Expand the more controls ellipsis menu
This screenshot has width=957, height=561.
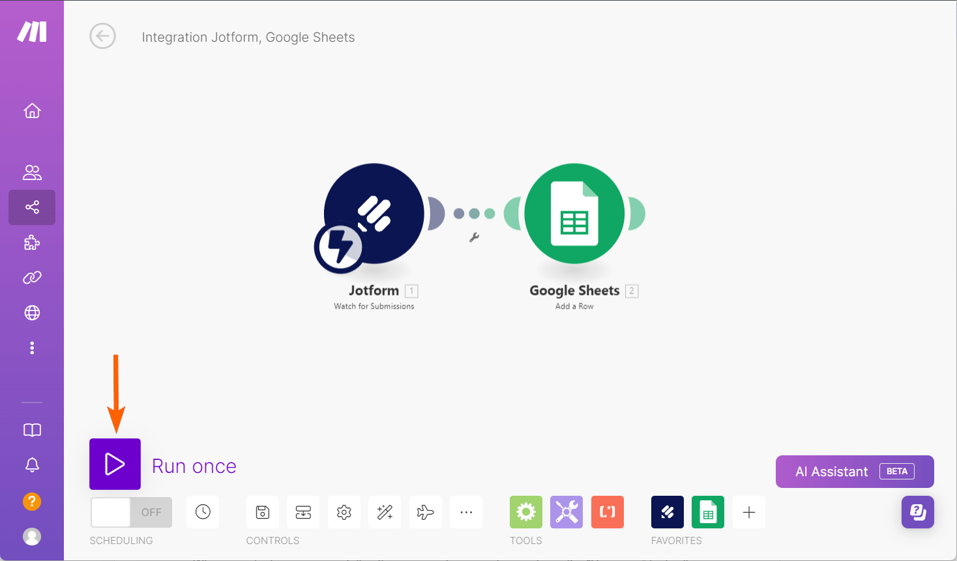coord(466,512)
